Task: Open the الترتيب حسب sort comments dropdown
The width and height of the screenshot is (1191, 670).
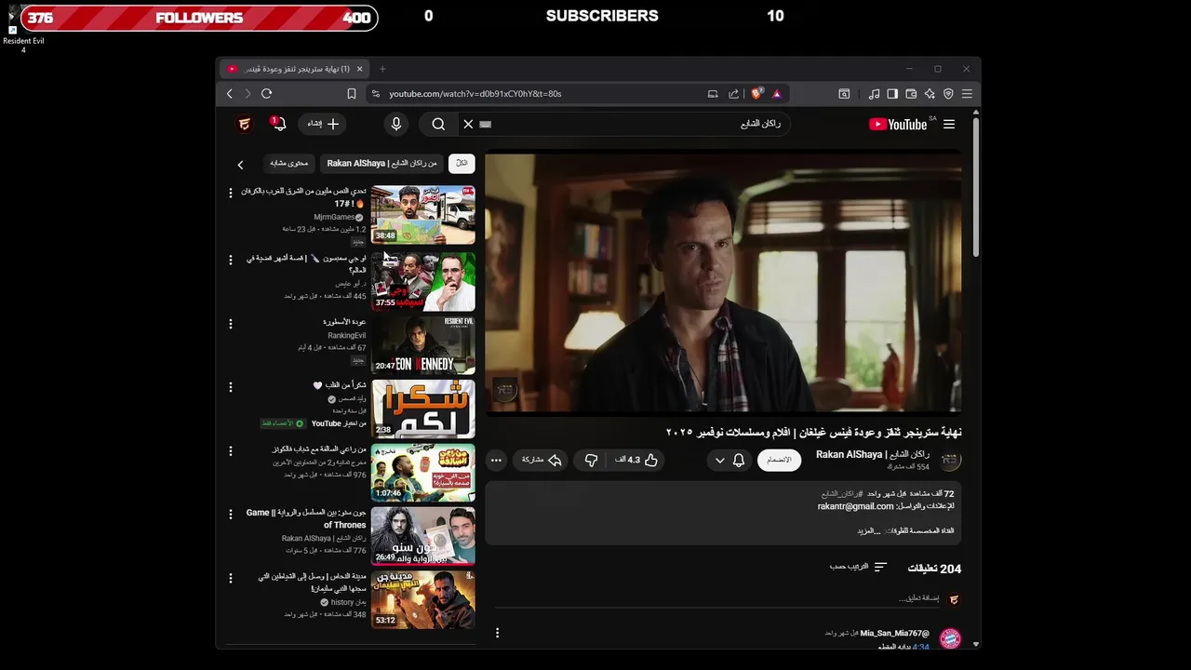Action: click(x=859, y=567)
